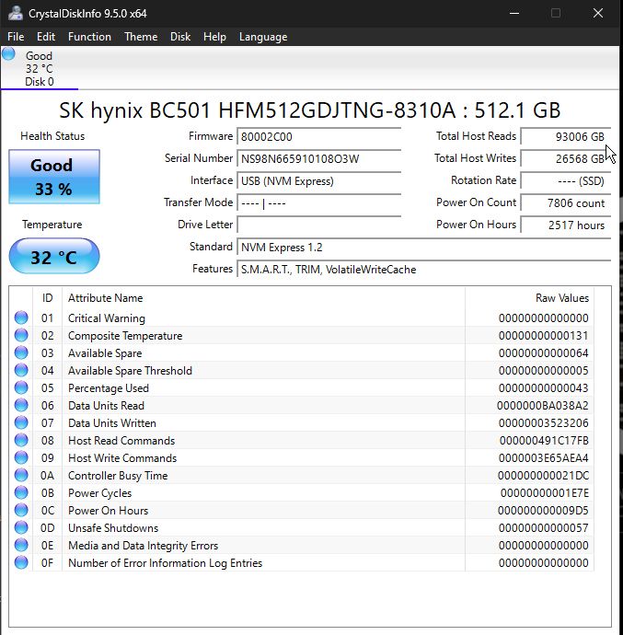Click the status orb for Available Spare Threshold

pos(21,370)
